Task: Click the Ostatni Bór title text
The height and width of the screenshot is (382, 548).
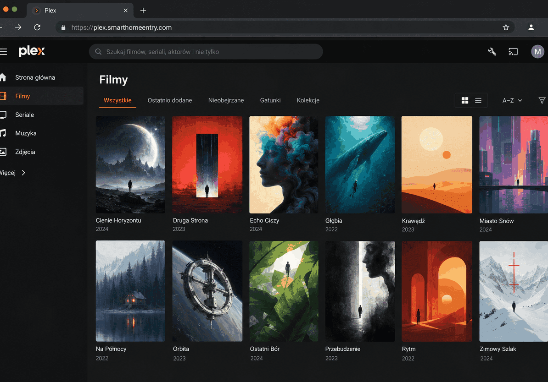Action: (x=265, y=349)
